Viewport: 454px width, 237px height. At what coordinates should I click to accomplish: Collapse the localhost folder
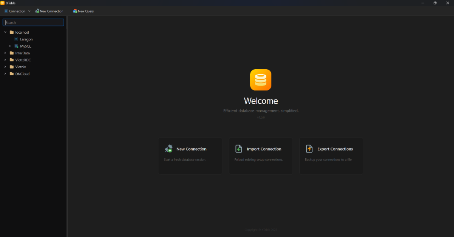[5, 32]
